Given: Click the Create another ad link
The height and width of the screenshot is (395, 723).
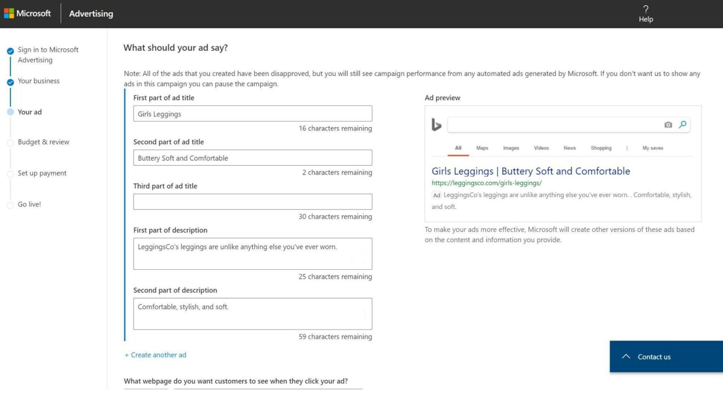Looking at the screenshot, I should pyautogui.click(x=155, y=355).
